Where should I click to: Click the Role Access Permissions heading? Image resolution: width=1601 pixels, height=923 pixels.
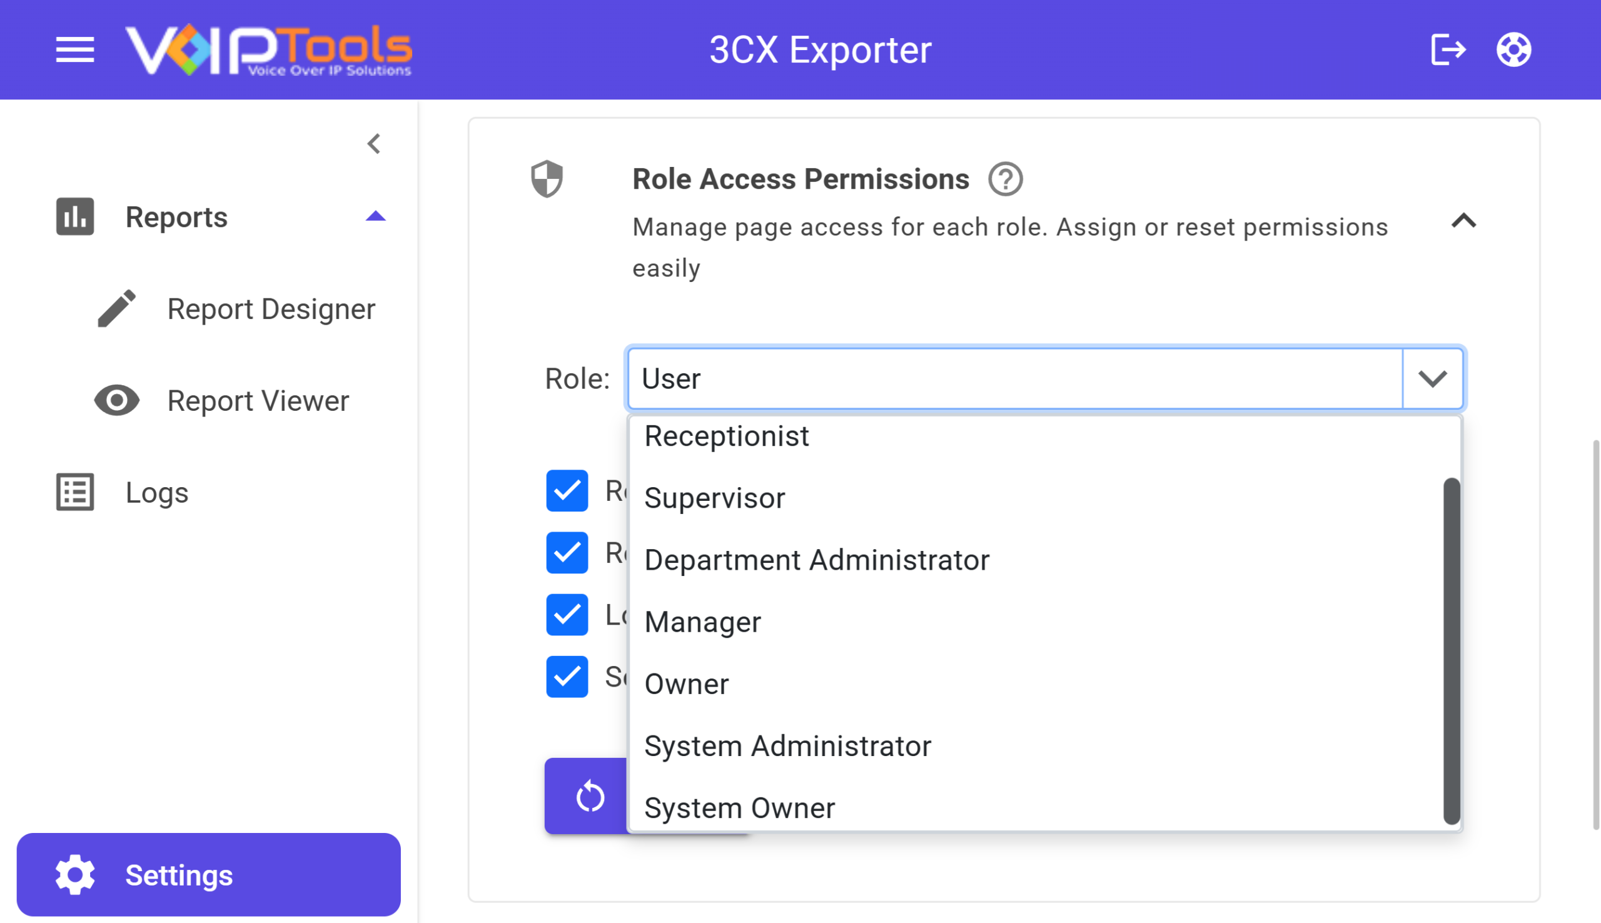pos(800,179)
